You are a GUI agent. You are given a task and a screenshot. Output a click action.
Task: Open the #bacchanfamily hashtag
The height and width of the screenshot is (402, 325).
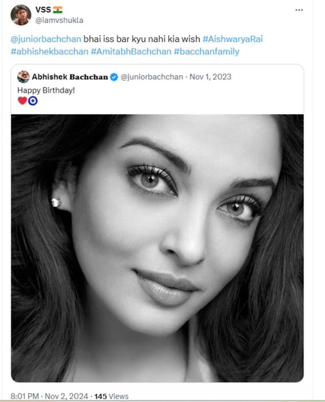[206, 52]
